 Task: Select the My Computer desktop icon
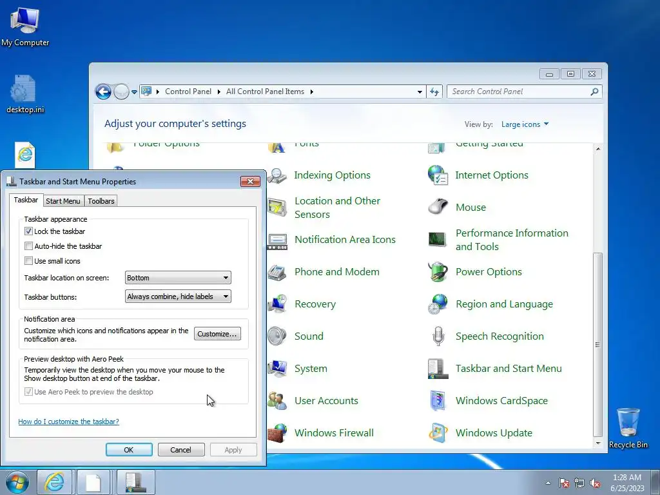[25, 26]
